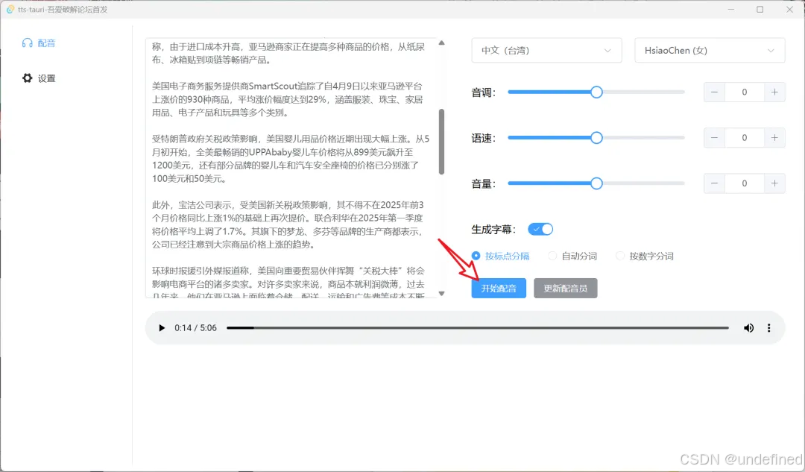Mute audio with the speaker icon
The image size is (805, 472).
(748, 327)
